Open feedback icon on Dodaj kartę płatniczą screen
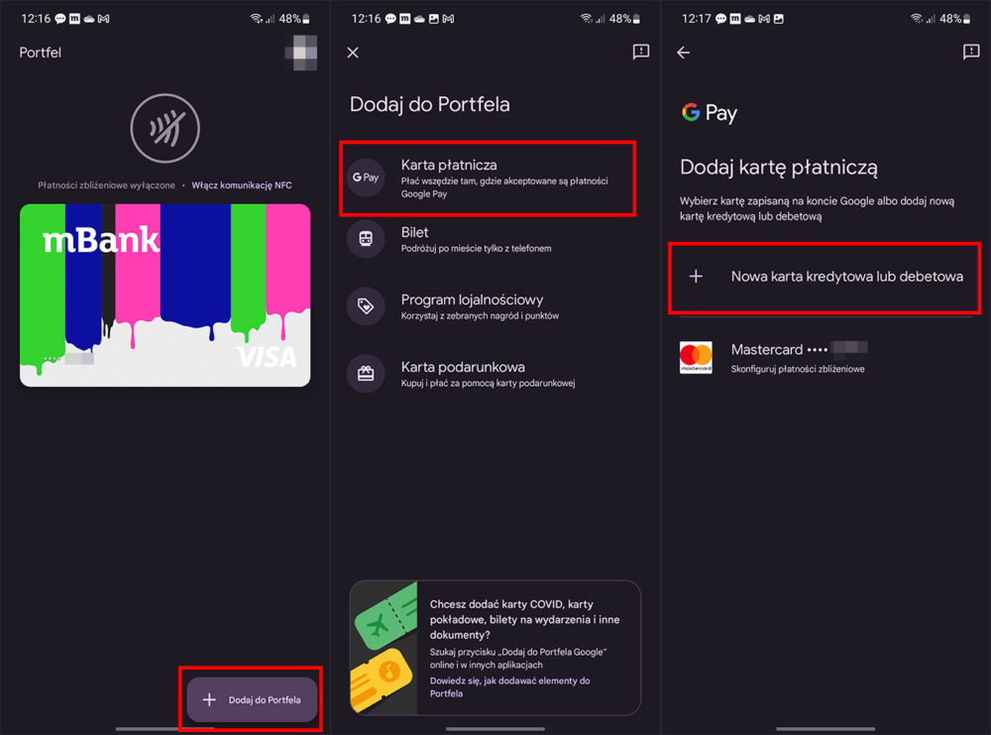The image size is (991, 735). [x=971, y=52]
